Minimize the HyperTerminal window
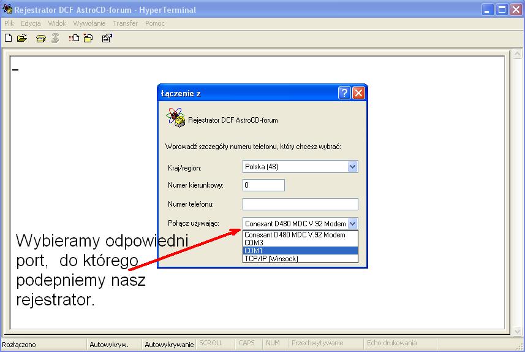 (x=488, y=9)
